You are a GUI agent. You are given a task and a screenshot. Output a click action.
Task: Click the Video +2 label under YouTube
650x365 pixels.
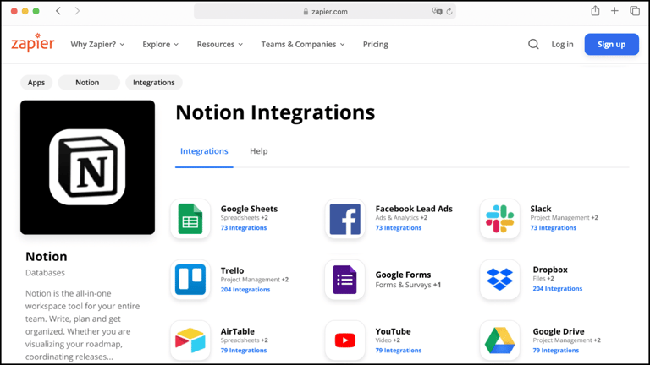(388, 340)
